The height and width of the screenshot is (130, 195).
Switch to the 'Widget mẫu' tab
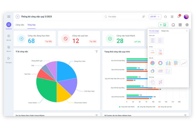coord(165,31)
